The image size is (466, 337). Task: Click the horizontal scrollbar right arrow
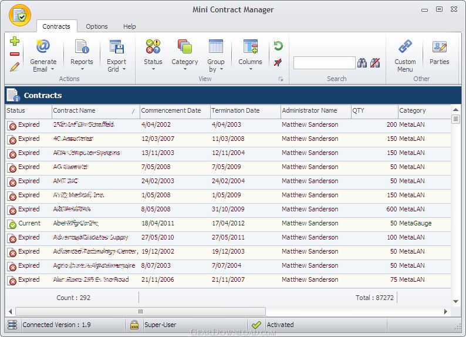(x=445, y=311)
